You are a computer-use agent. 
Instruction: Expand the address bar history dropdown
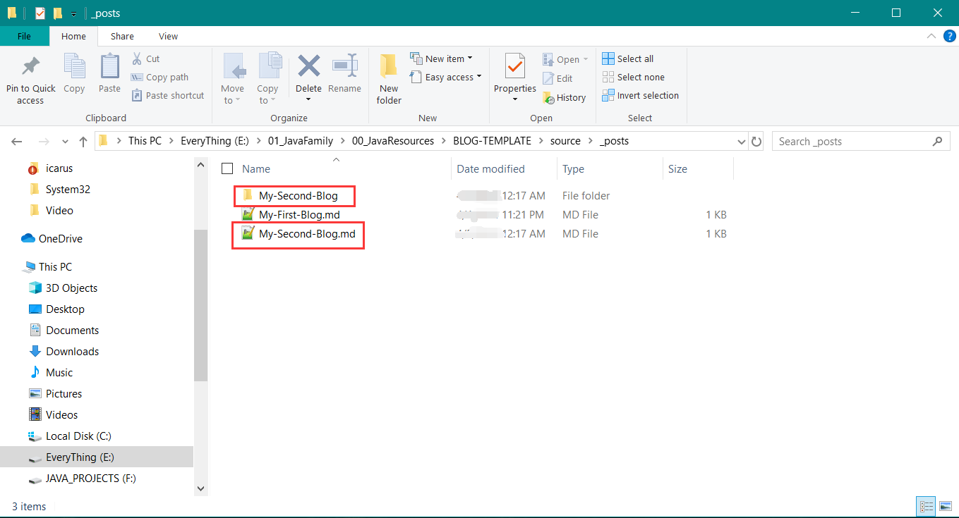coord(741,141)
